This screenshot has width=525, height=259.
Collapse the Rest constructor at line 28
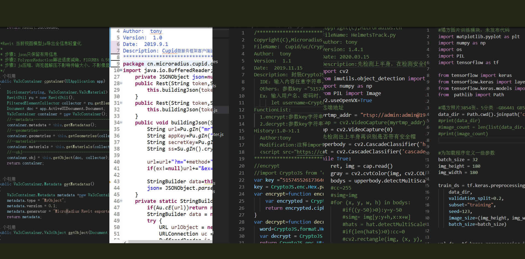[121, 83]
